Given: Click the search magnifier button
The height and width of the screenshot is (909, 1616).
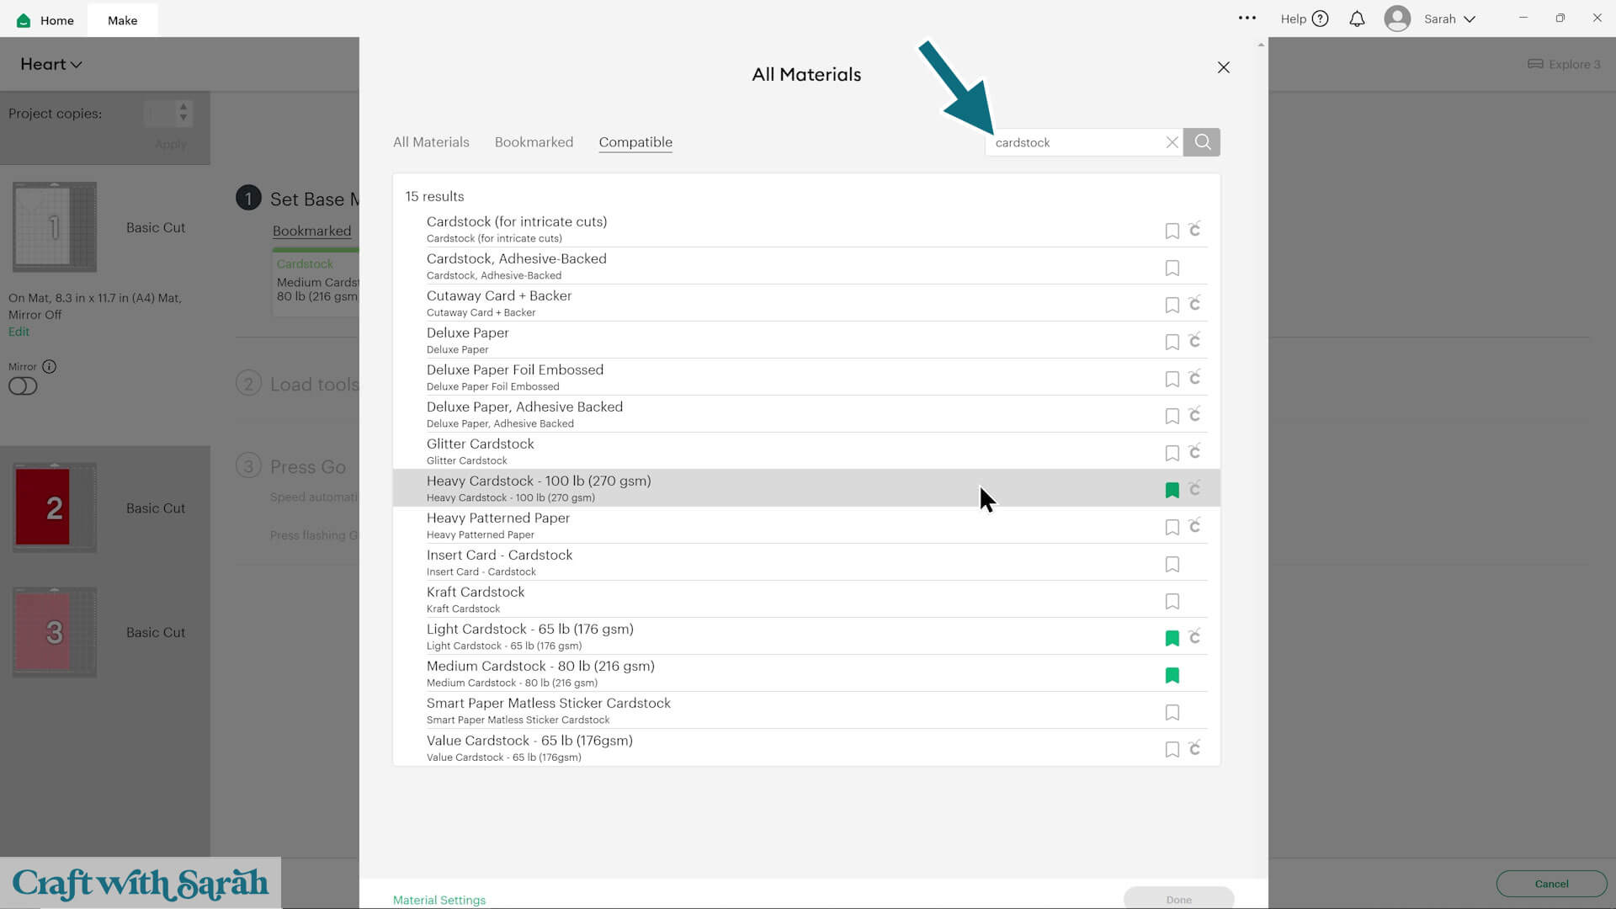Looking at the screenshot, I should tap(1202, 142).
